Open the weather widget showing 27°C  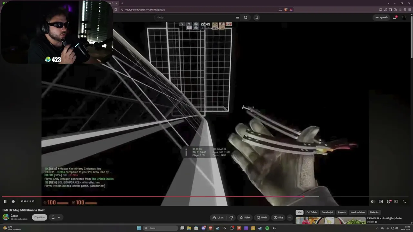click(x=11, y=228)
